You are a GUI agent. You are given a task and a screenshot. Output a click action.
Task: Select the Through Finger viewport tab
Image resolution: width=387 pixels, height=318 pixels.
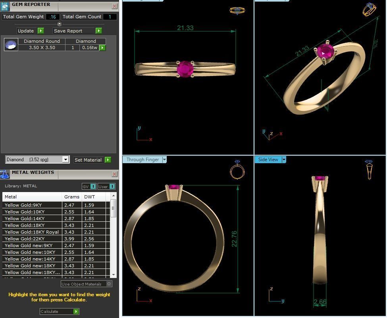pos(142,160)
